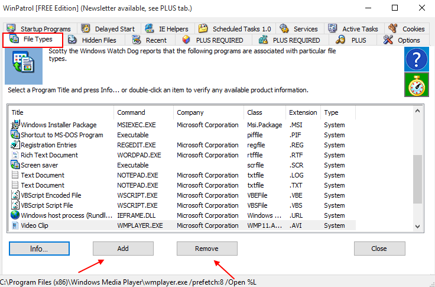
Task: Click the REGEDIT.EXE command cell
Action: (137, 145)
